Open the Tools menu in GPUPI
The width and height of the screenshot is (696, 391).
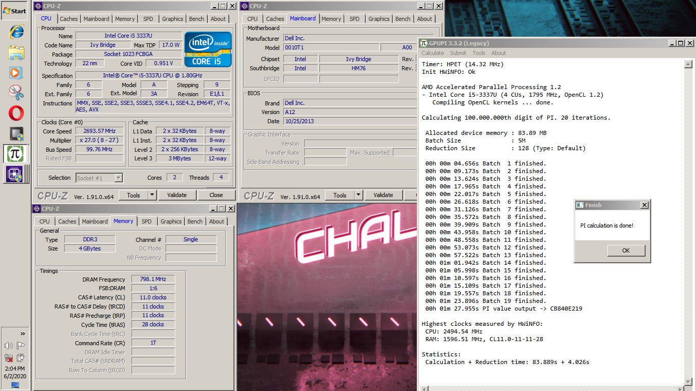click(479, 53)
